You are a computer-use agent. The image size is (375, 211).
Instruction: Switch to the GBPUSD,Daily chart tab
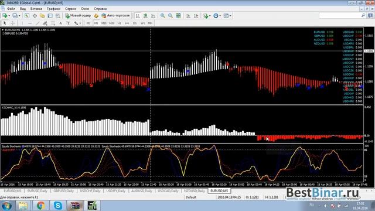63,191
